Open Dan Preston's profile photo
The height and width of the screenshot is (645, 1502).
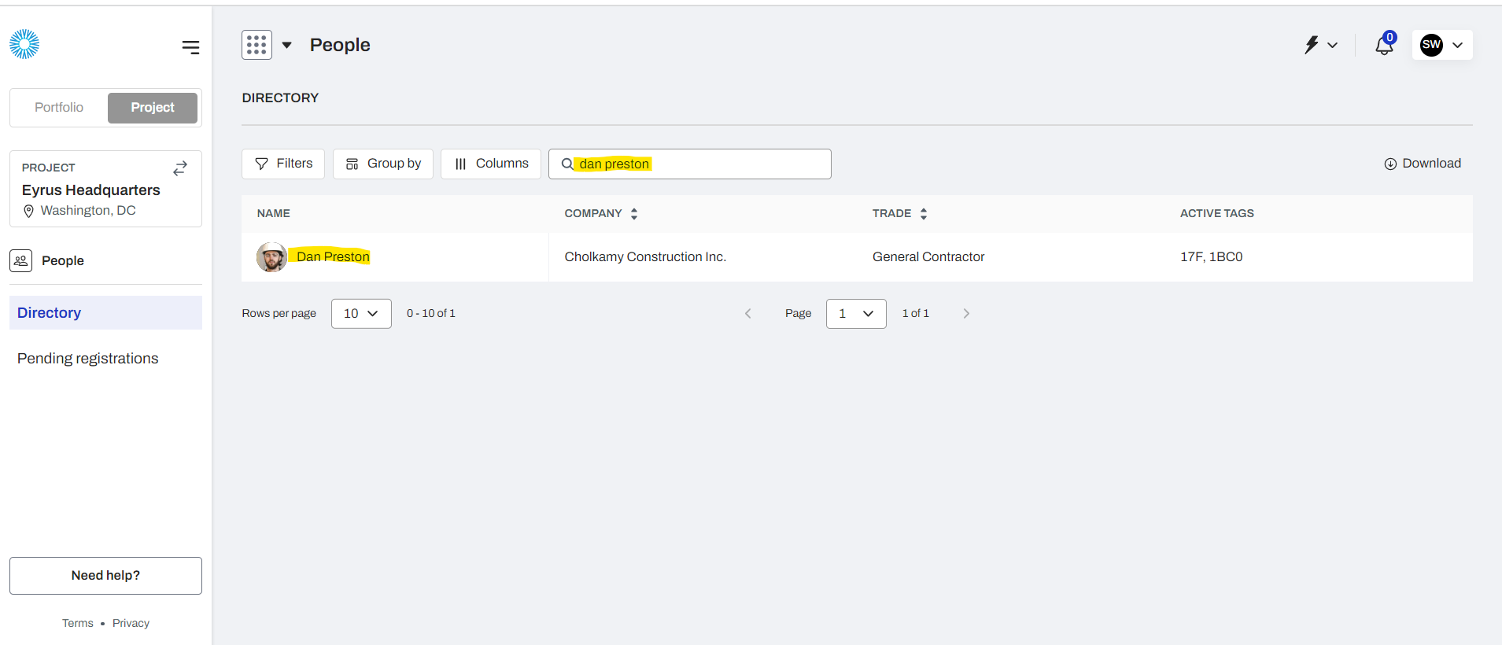271,257
